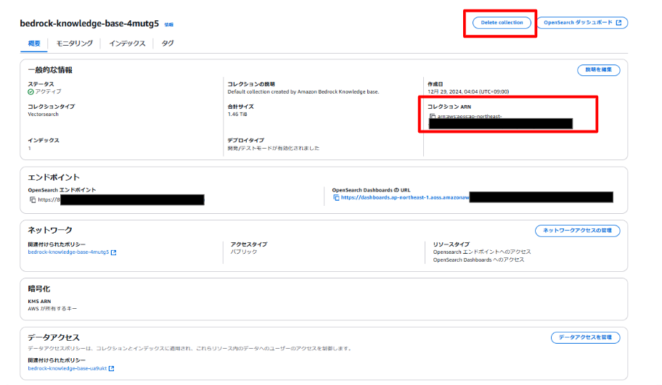
Task: Copy the OpenSearch エンドポイント via copy icon
Action: [x=33, y=200]
